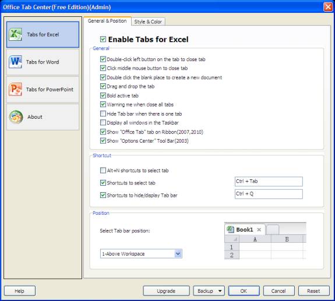Click row 2 header in preview
The height and width of the screenshot is (301, 335).
(x=232, y=255)
